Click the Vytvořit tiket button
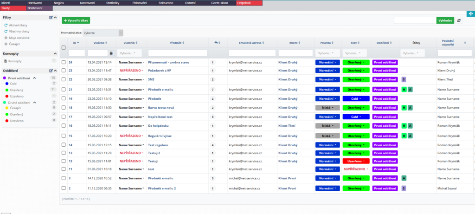Screen dimensions: 475x214 tap(76, 20)
